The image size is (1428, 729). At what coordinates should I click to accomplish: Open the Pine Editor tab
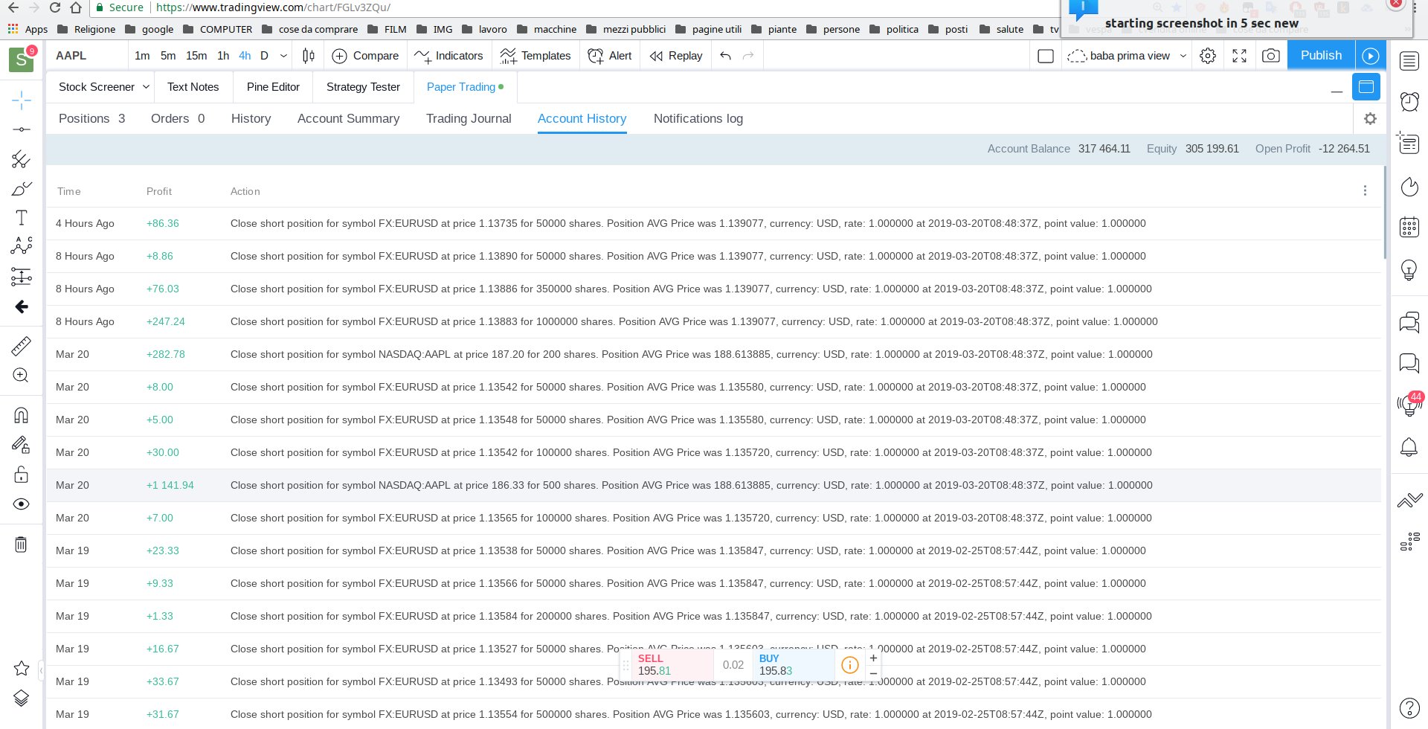(x=273, y=87)
